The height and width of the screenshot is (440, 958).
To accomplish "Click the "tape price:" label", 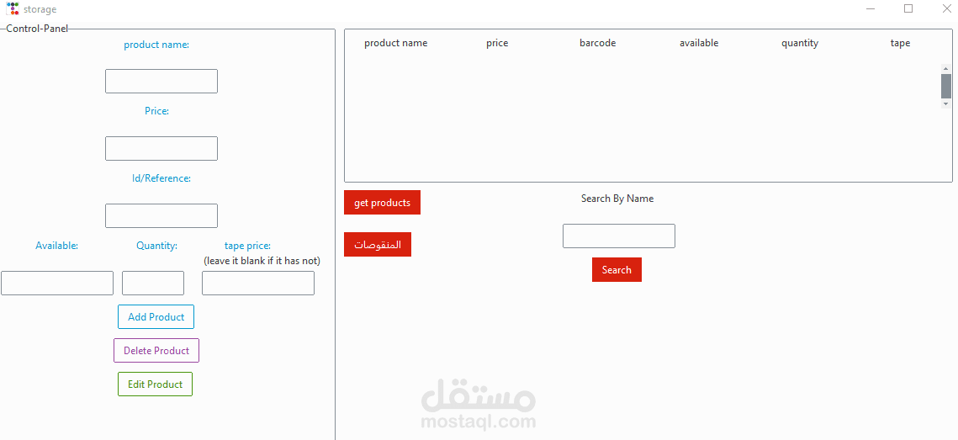I will pos(247,245).
